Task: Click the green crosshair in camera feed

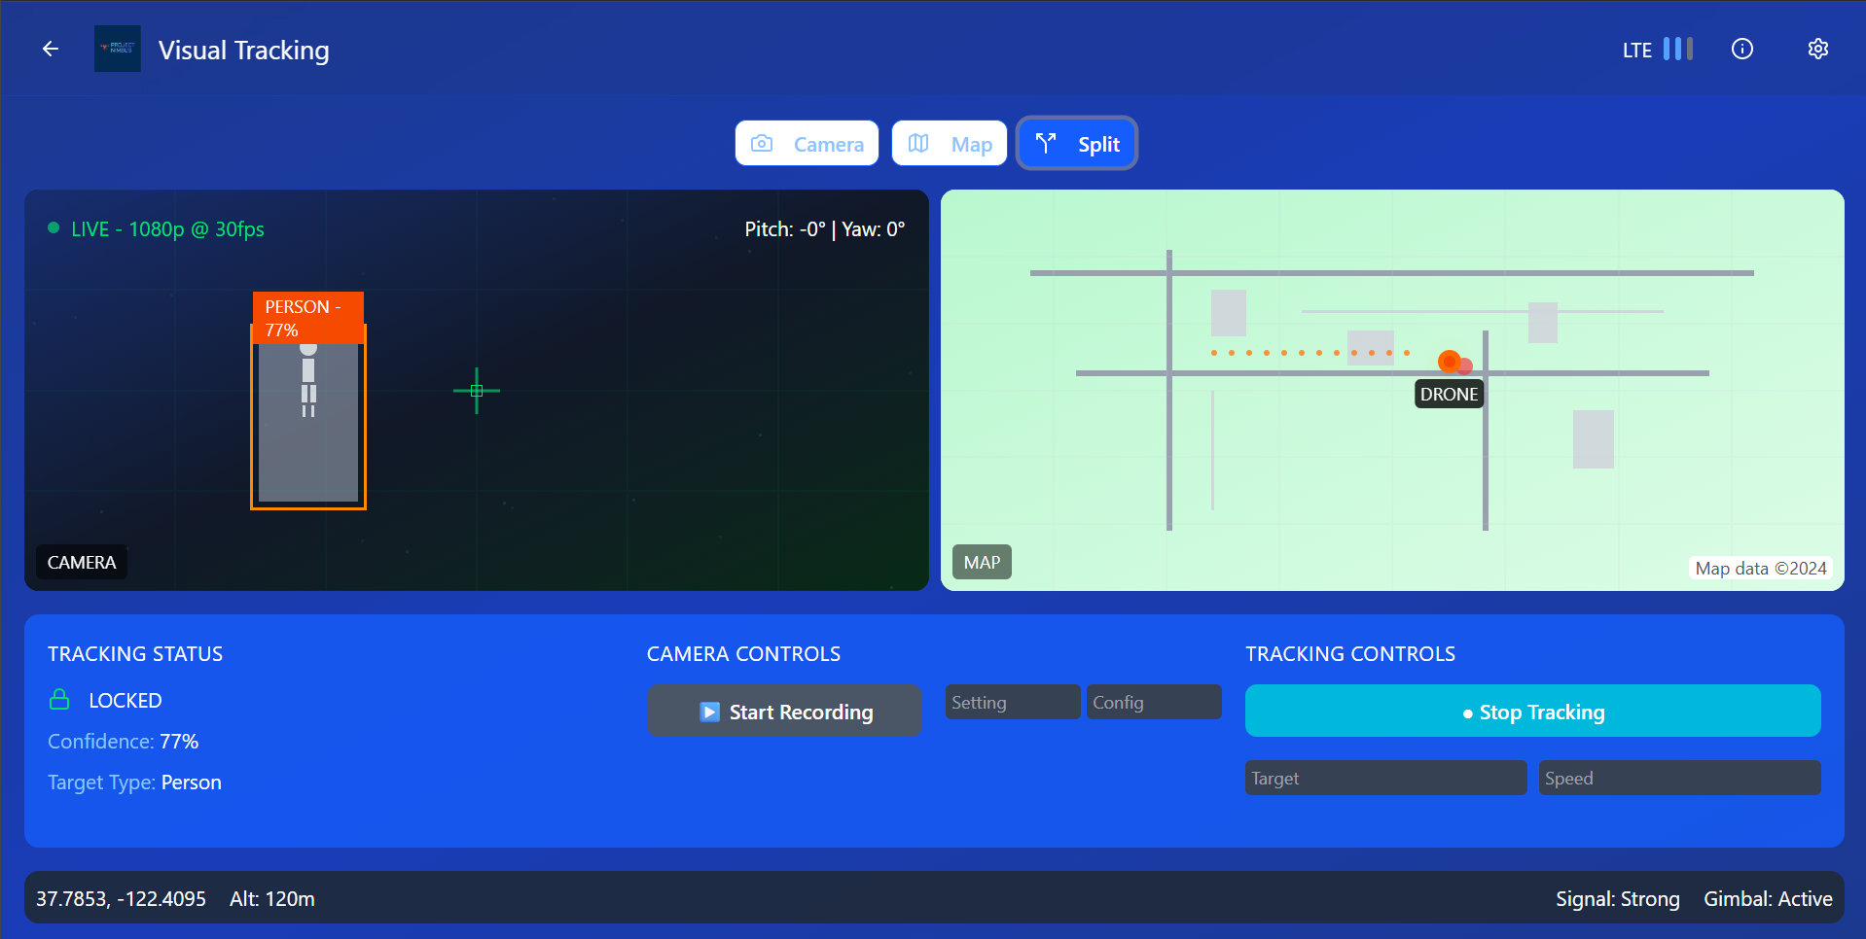Action: (x=477, y=391)
